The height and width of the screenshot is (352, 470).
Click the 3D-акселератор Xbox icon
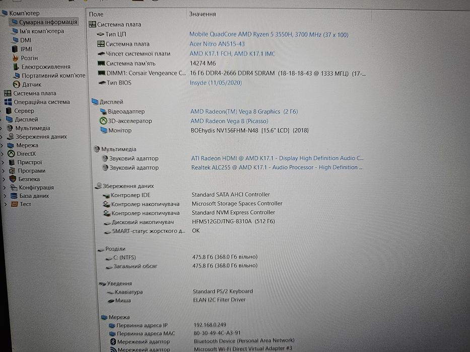coord(103,121)
